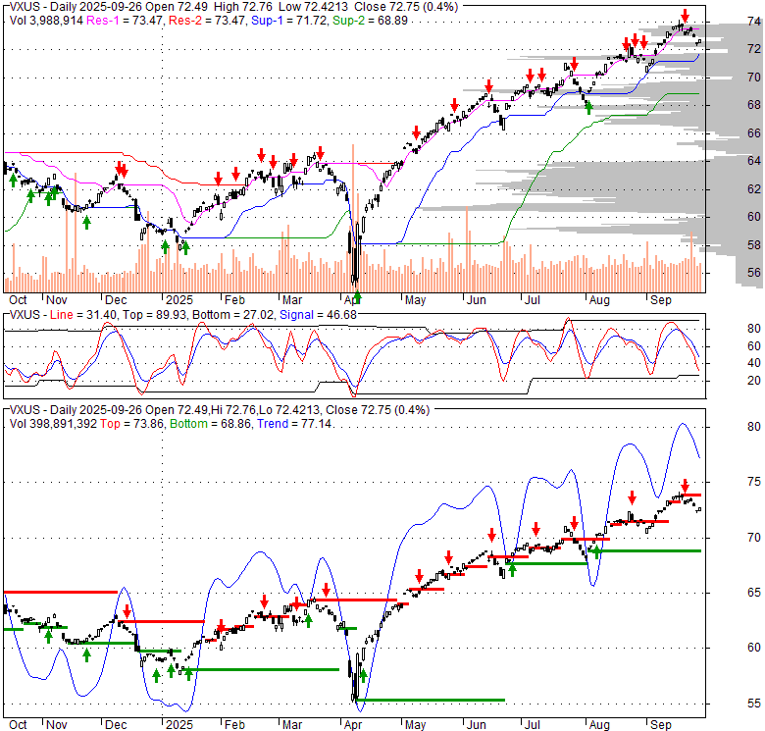Click the tallest April volume bar in the top chart

[x=353, y=218]
